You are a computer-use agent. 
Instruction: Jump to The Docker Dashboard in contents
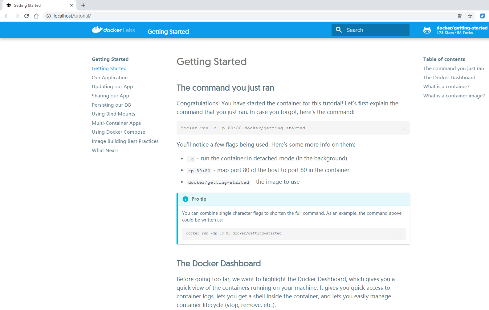coord(449,78)
